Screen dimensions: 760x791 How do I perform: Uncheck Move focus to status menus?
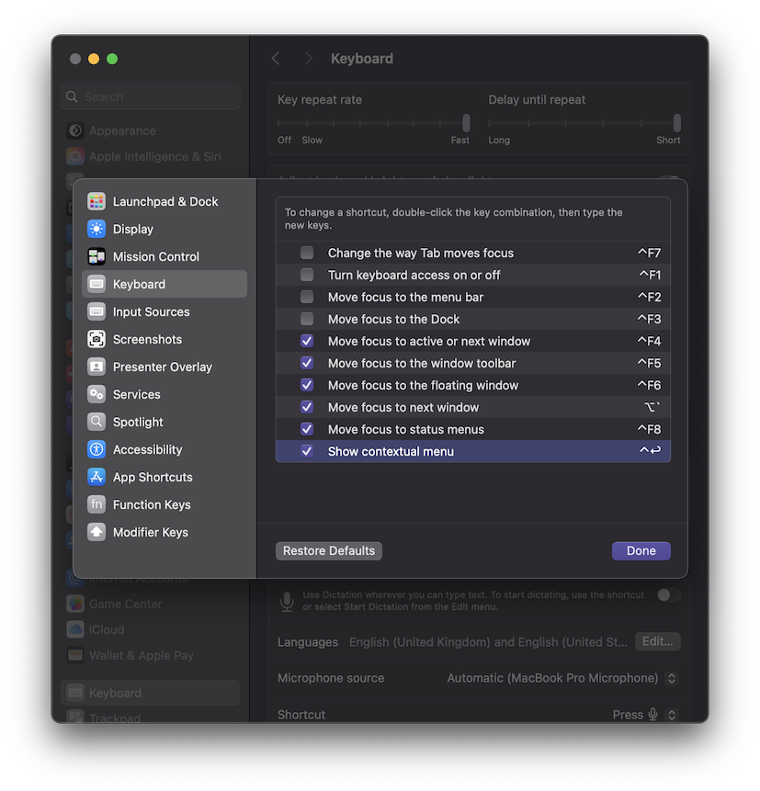pyautogui.click(x=307, y=429)
